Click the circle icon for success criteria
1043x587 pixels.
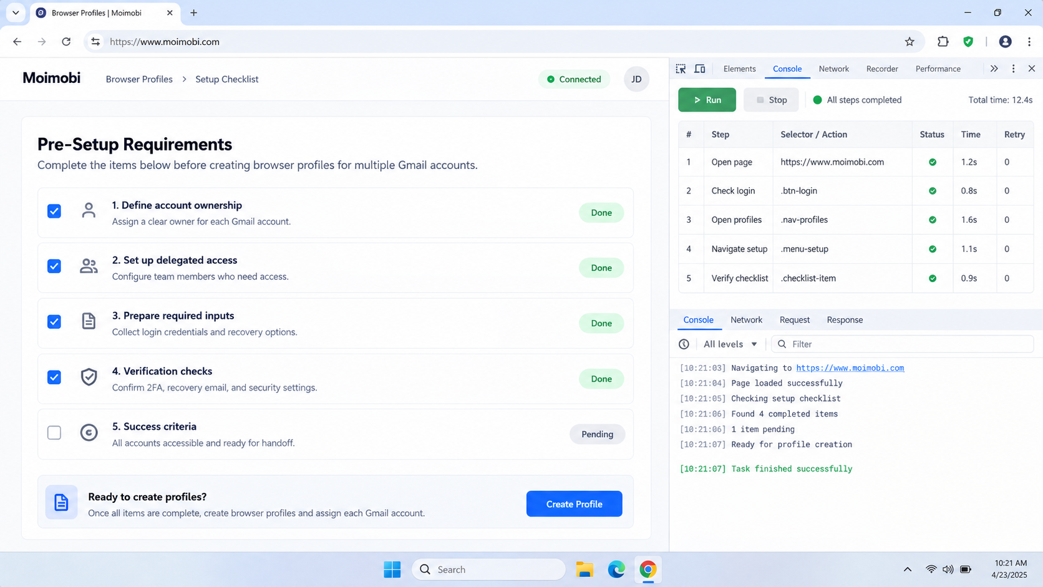pos(89,432)
